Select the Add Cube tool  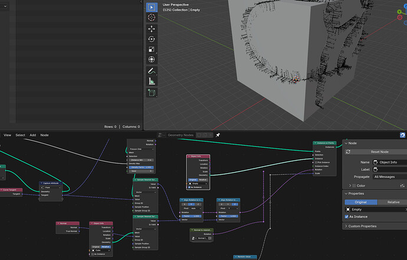(x=152, y=93)
